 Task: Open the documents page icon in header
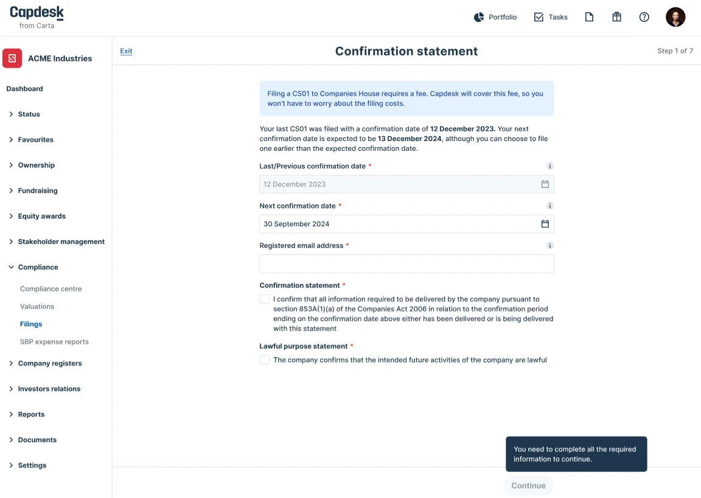(x=589, y=17)
